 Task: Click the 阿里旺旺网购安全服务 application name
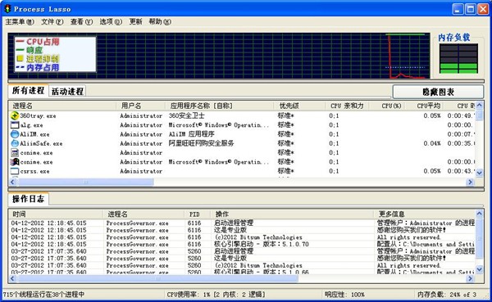coord(201,143)
